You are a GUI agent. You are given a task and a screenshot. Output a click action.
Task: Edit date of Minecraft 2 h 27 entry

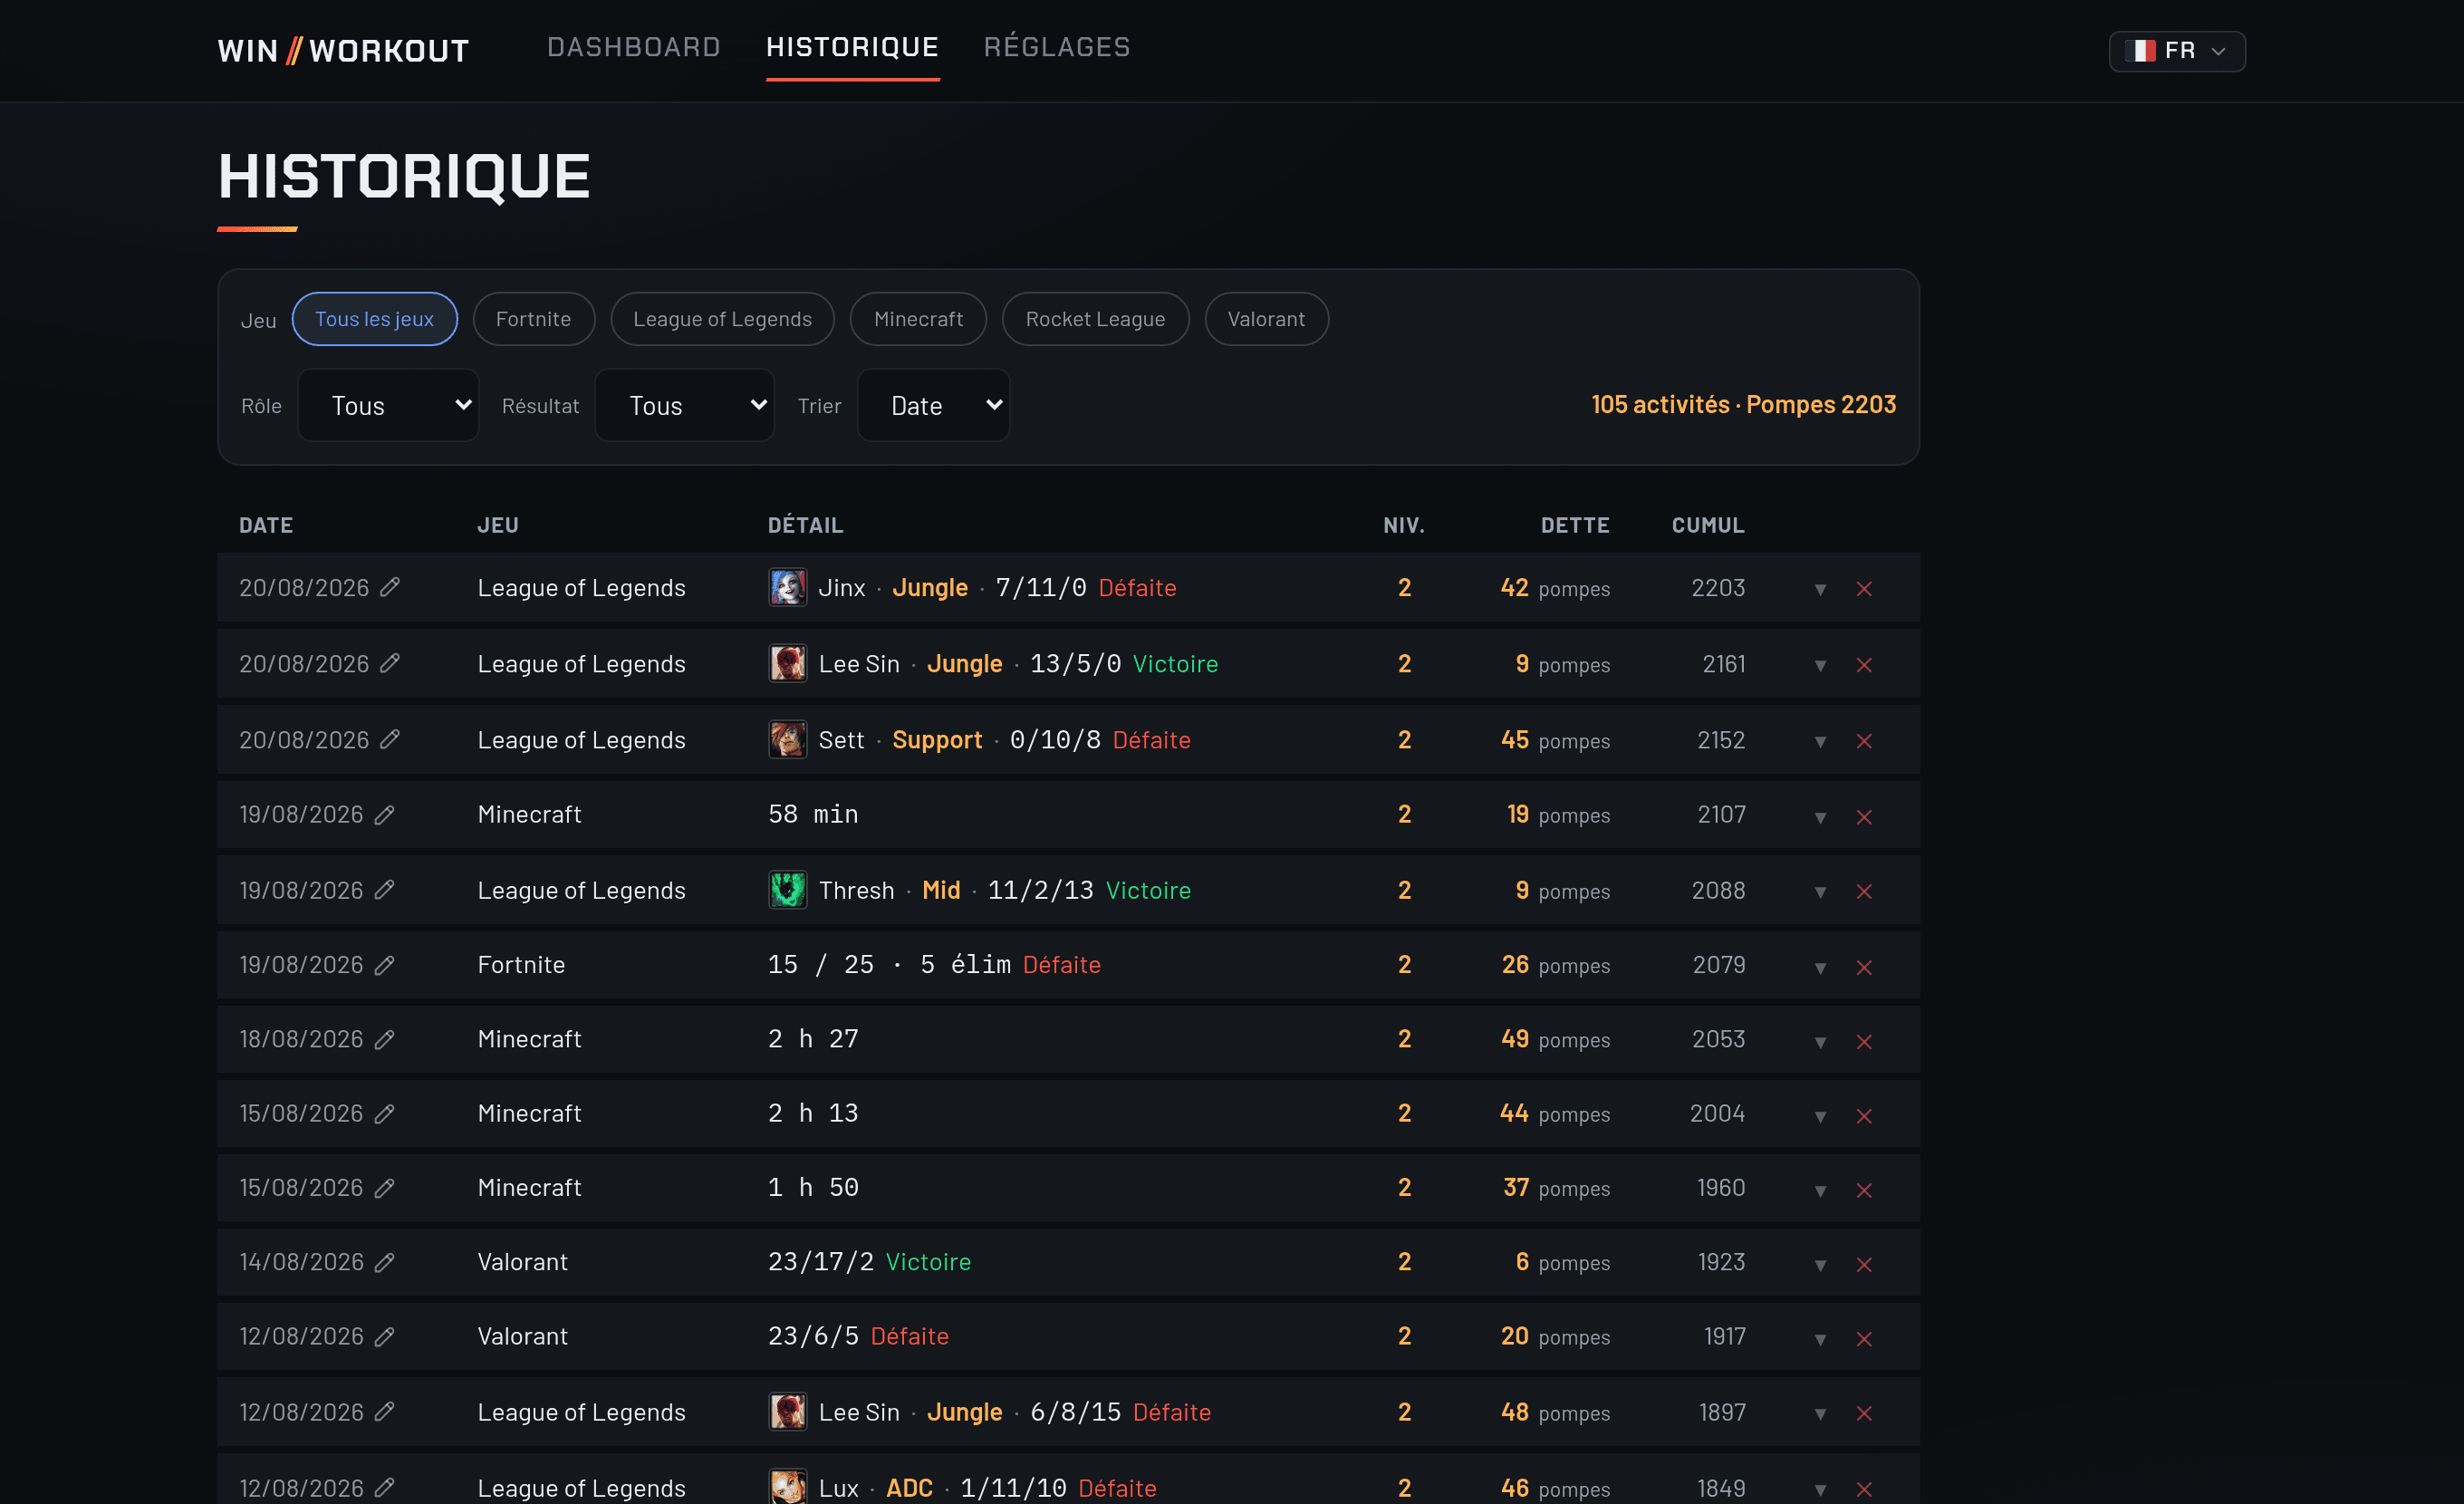[x=385, y=1039]
